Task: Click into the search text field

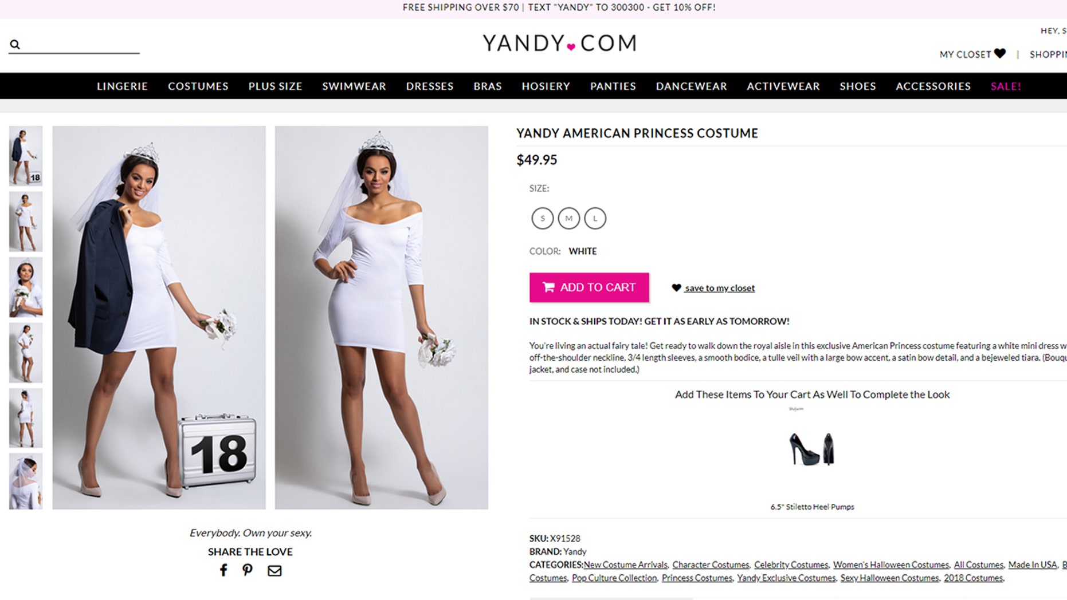Action: (x=80, y=44)
